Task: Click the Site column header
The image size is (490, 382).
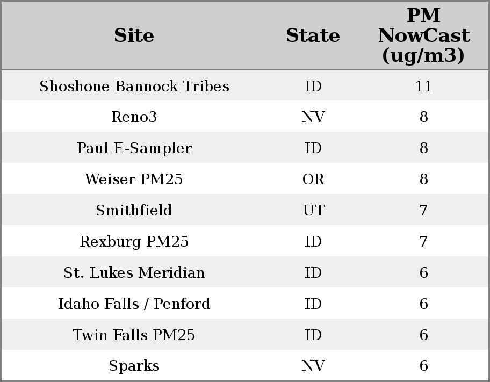Action: (134, 35)
